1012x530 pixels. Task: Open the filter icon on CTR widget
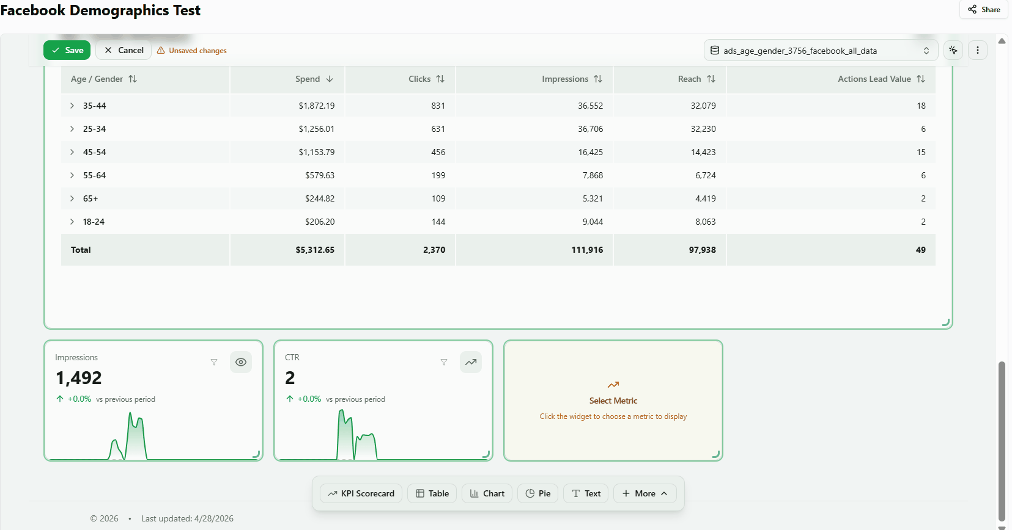(444, 362)
